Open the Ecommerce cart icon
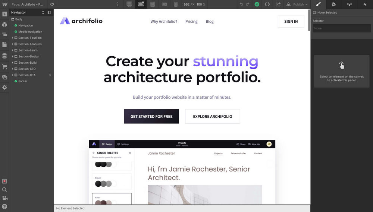 (4, 67)
